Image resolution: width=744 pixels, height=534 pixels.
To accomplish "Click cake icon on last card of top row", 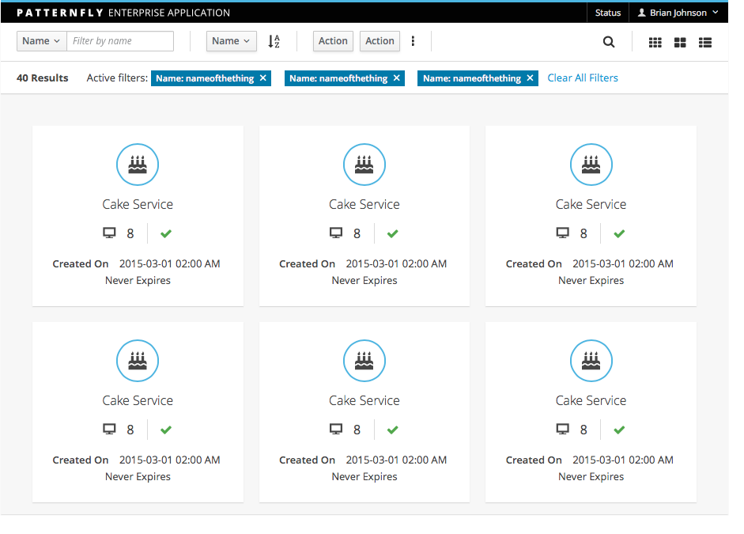I will click(591, 165).
